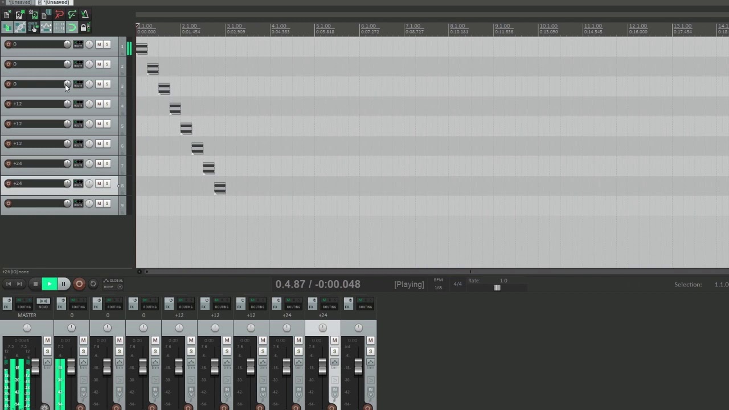This screenshot has height=410, width=729.
Task: Switch to the inactive [Unsaved] project tab
Action: tap(19, 2)
